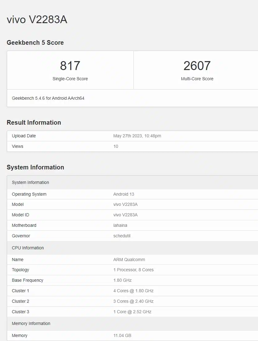
Task: Click the upload date May 27th 2023
Action: [137, 136]
